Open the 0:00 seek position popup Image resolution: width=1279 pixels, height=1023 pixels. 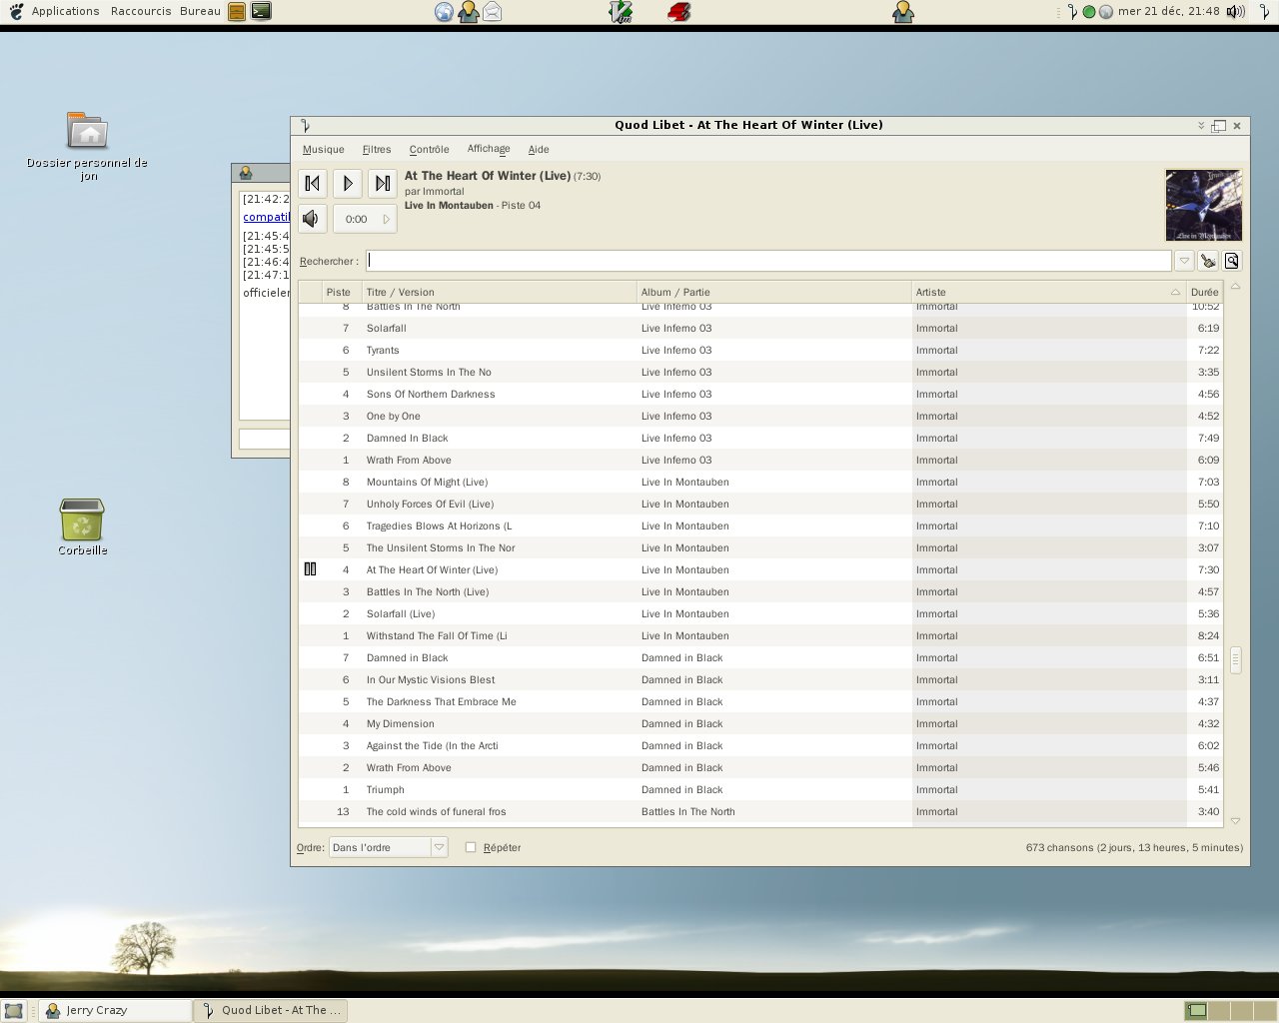365,219
